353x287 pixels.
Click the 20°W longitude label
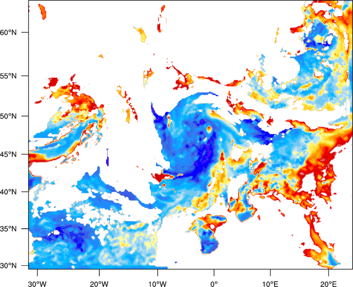pos(99,284)
